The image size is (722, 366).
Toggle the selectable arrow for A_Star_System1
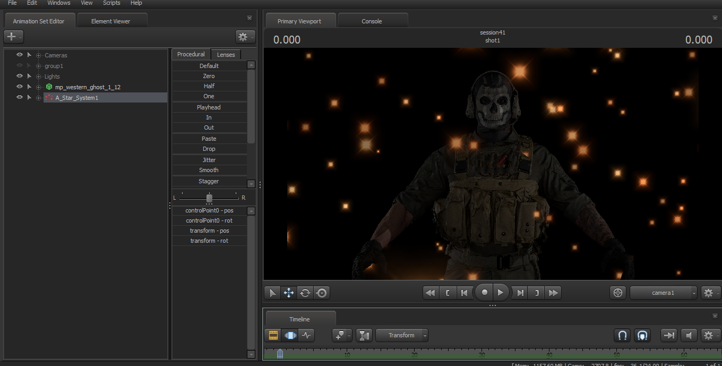point(29,97)
